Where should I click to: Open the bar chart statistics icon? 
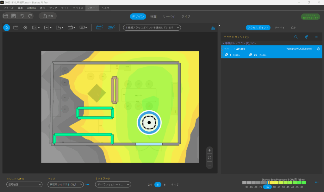pos(213,28)
